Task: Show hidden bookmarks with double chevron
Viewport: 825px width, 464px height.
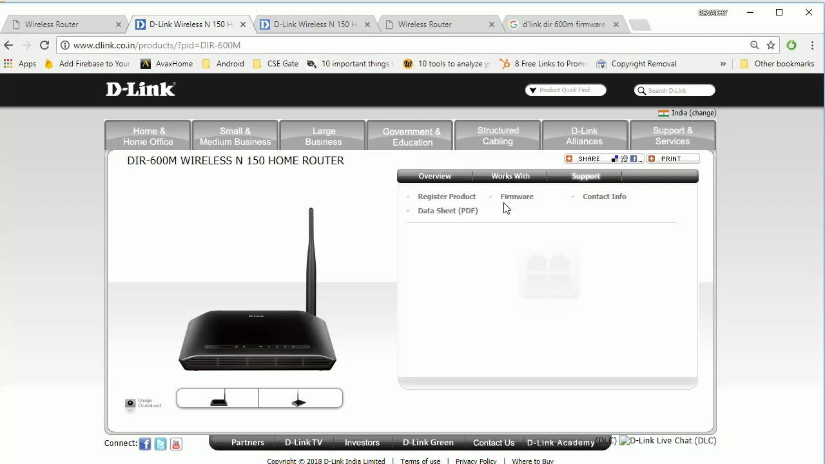Action: [x=723, y=64]
